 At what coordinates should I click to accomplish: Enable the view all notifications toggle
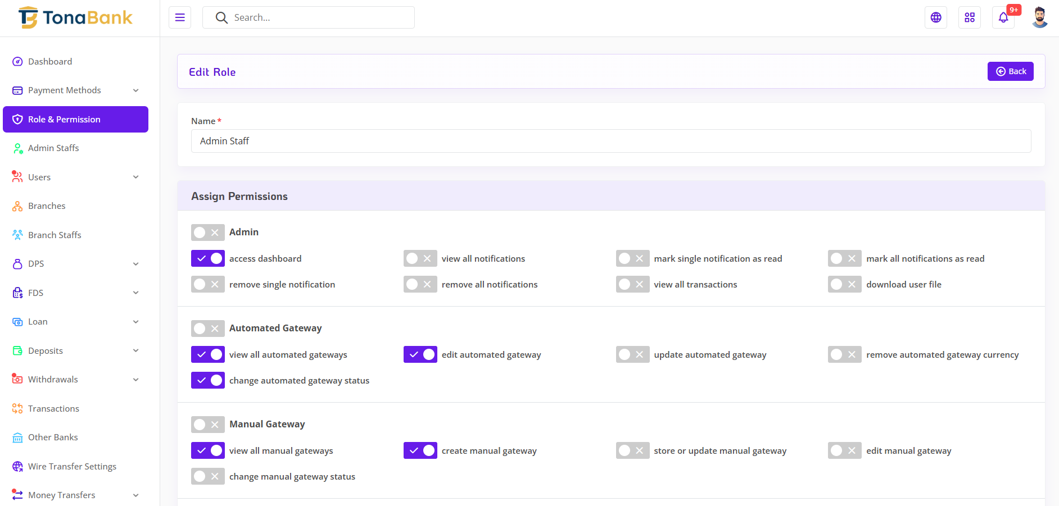click(420, 258)
